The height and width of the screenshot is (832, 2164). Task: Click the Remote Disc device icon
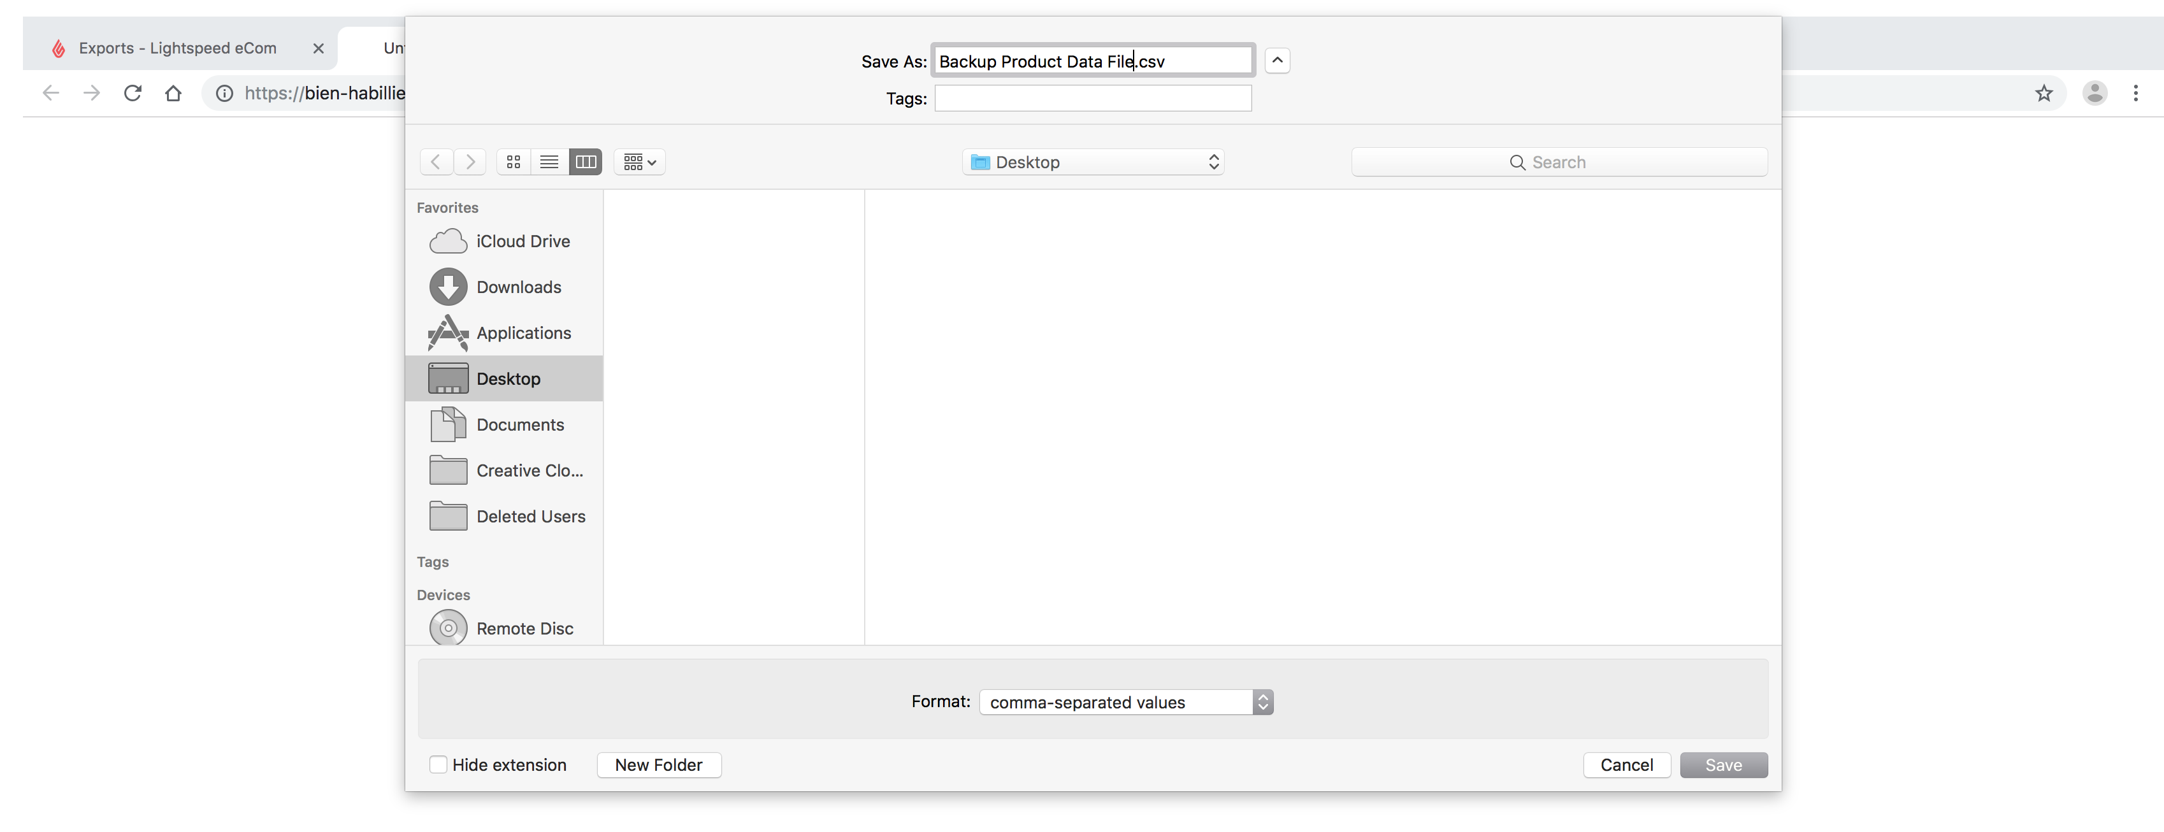(x=446, y=628)
